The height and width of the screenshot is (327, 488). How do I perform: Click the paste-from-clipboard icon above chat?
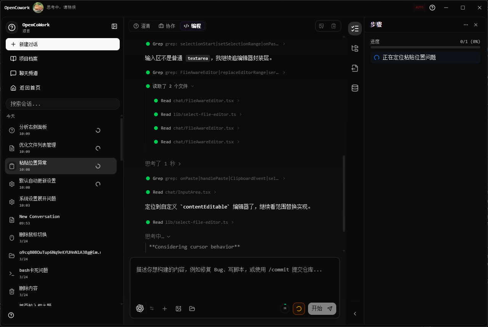pyautogui.click(x=334, y=26)
